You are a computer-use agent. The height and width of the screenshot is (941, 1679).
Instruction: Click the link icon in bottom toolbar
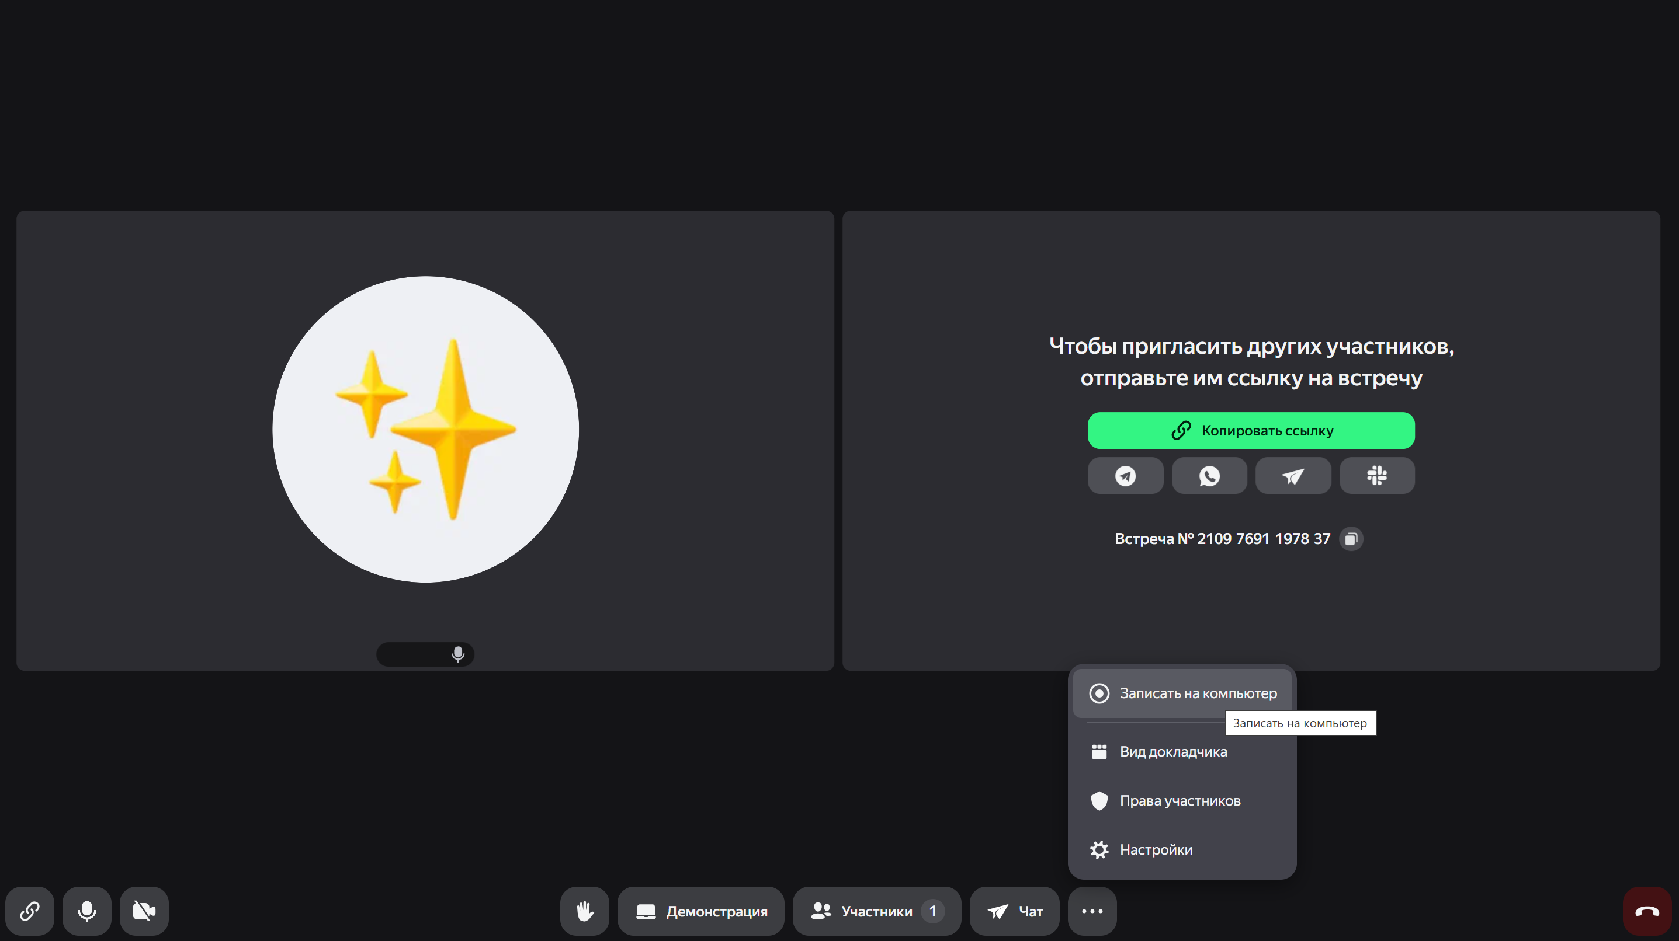(x=29, y=911)
